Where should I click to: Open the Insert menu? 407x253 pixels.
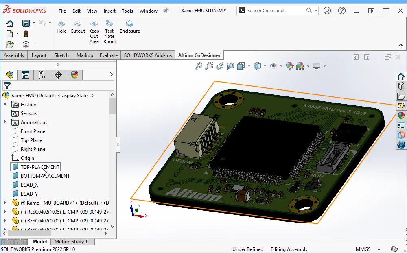(x=109, y=11)
